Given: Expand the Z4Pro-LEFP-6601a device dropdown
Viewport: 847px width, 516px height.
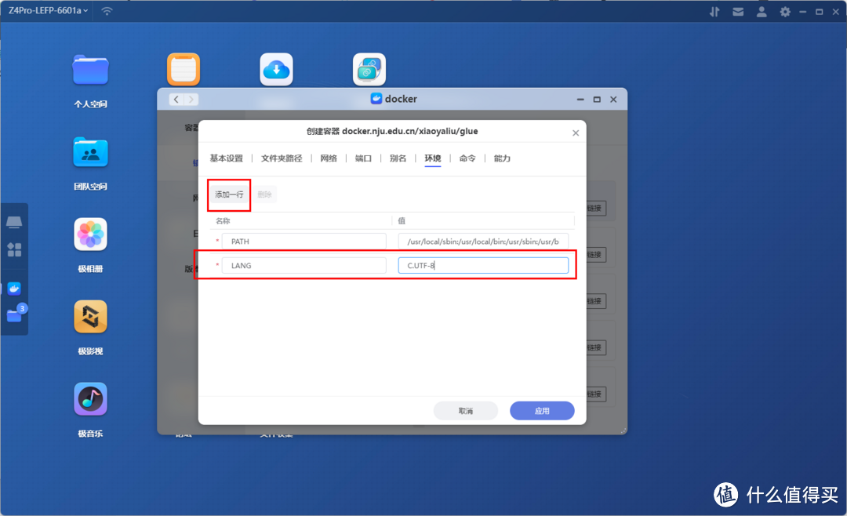Looking at the screenshot, I should point(48,11).
